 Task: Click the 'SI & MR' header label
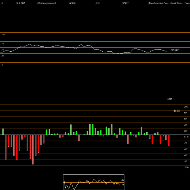coord(20,3)
